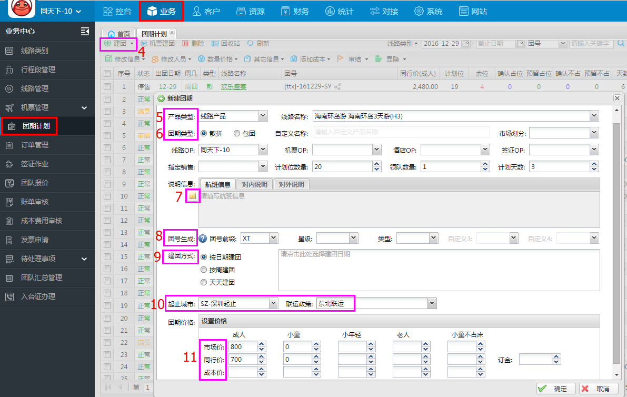Open the 欢乐盛宴 route link

coord(234,87)
